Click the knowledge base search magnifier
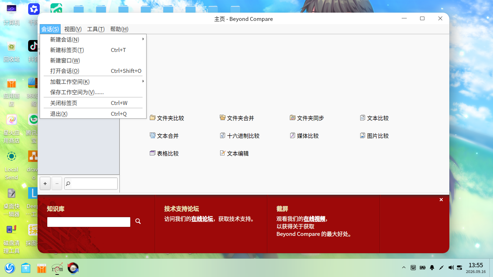 click(x=138, y=221)
